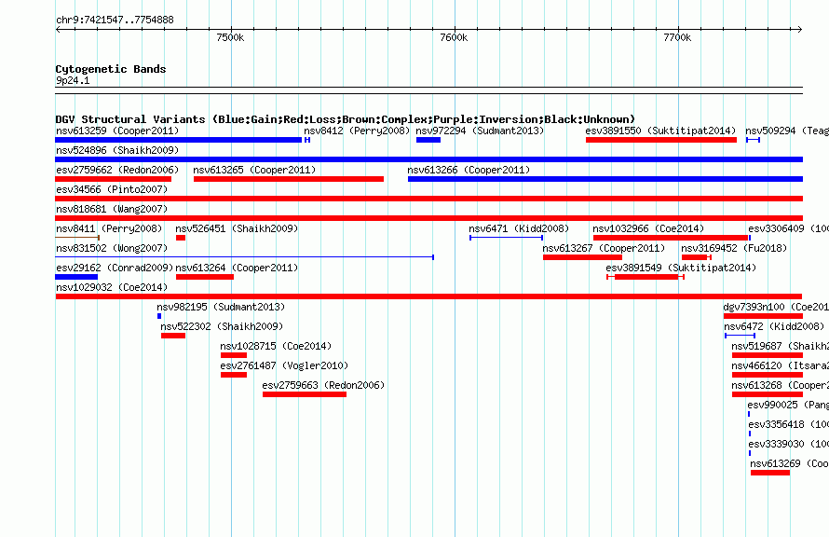The height and width of the screenshot is (537, 829).
Task: Select the red bar under nsv613267
Action: coord(582,257)
